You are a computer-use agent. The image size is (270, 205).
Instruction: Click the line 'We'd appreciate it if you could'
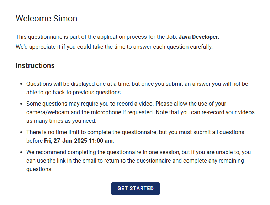114,47
